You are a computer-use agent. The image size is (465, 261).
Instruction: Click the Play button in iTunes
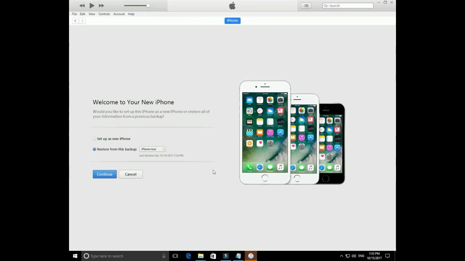pos(92,5)
